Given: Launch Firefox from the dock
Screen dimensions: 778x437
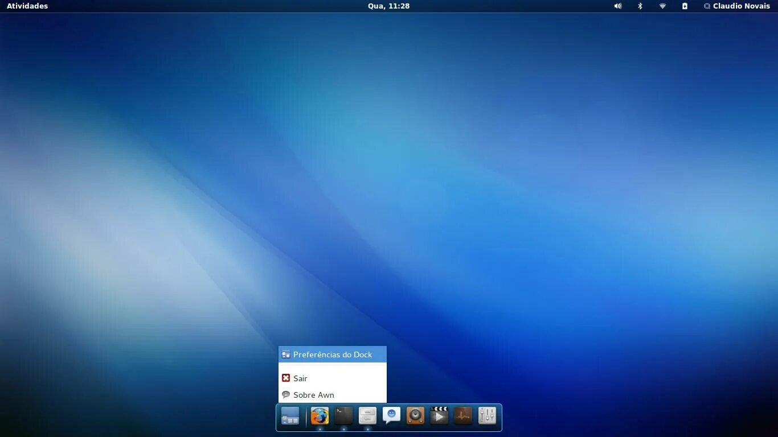Looking at the screenshot, I should (320, 417).
